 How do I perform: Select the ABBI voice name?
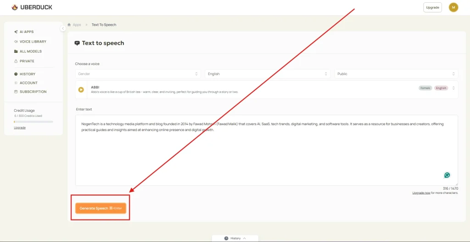tap(95, 87)
